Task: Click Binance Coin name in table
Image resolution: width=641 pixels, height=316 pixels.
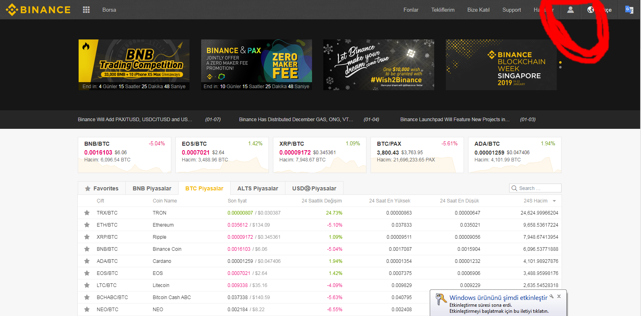Action: 167,249
